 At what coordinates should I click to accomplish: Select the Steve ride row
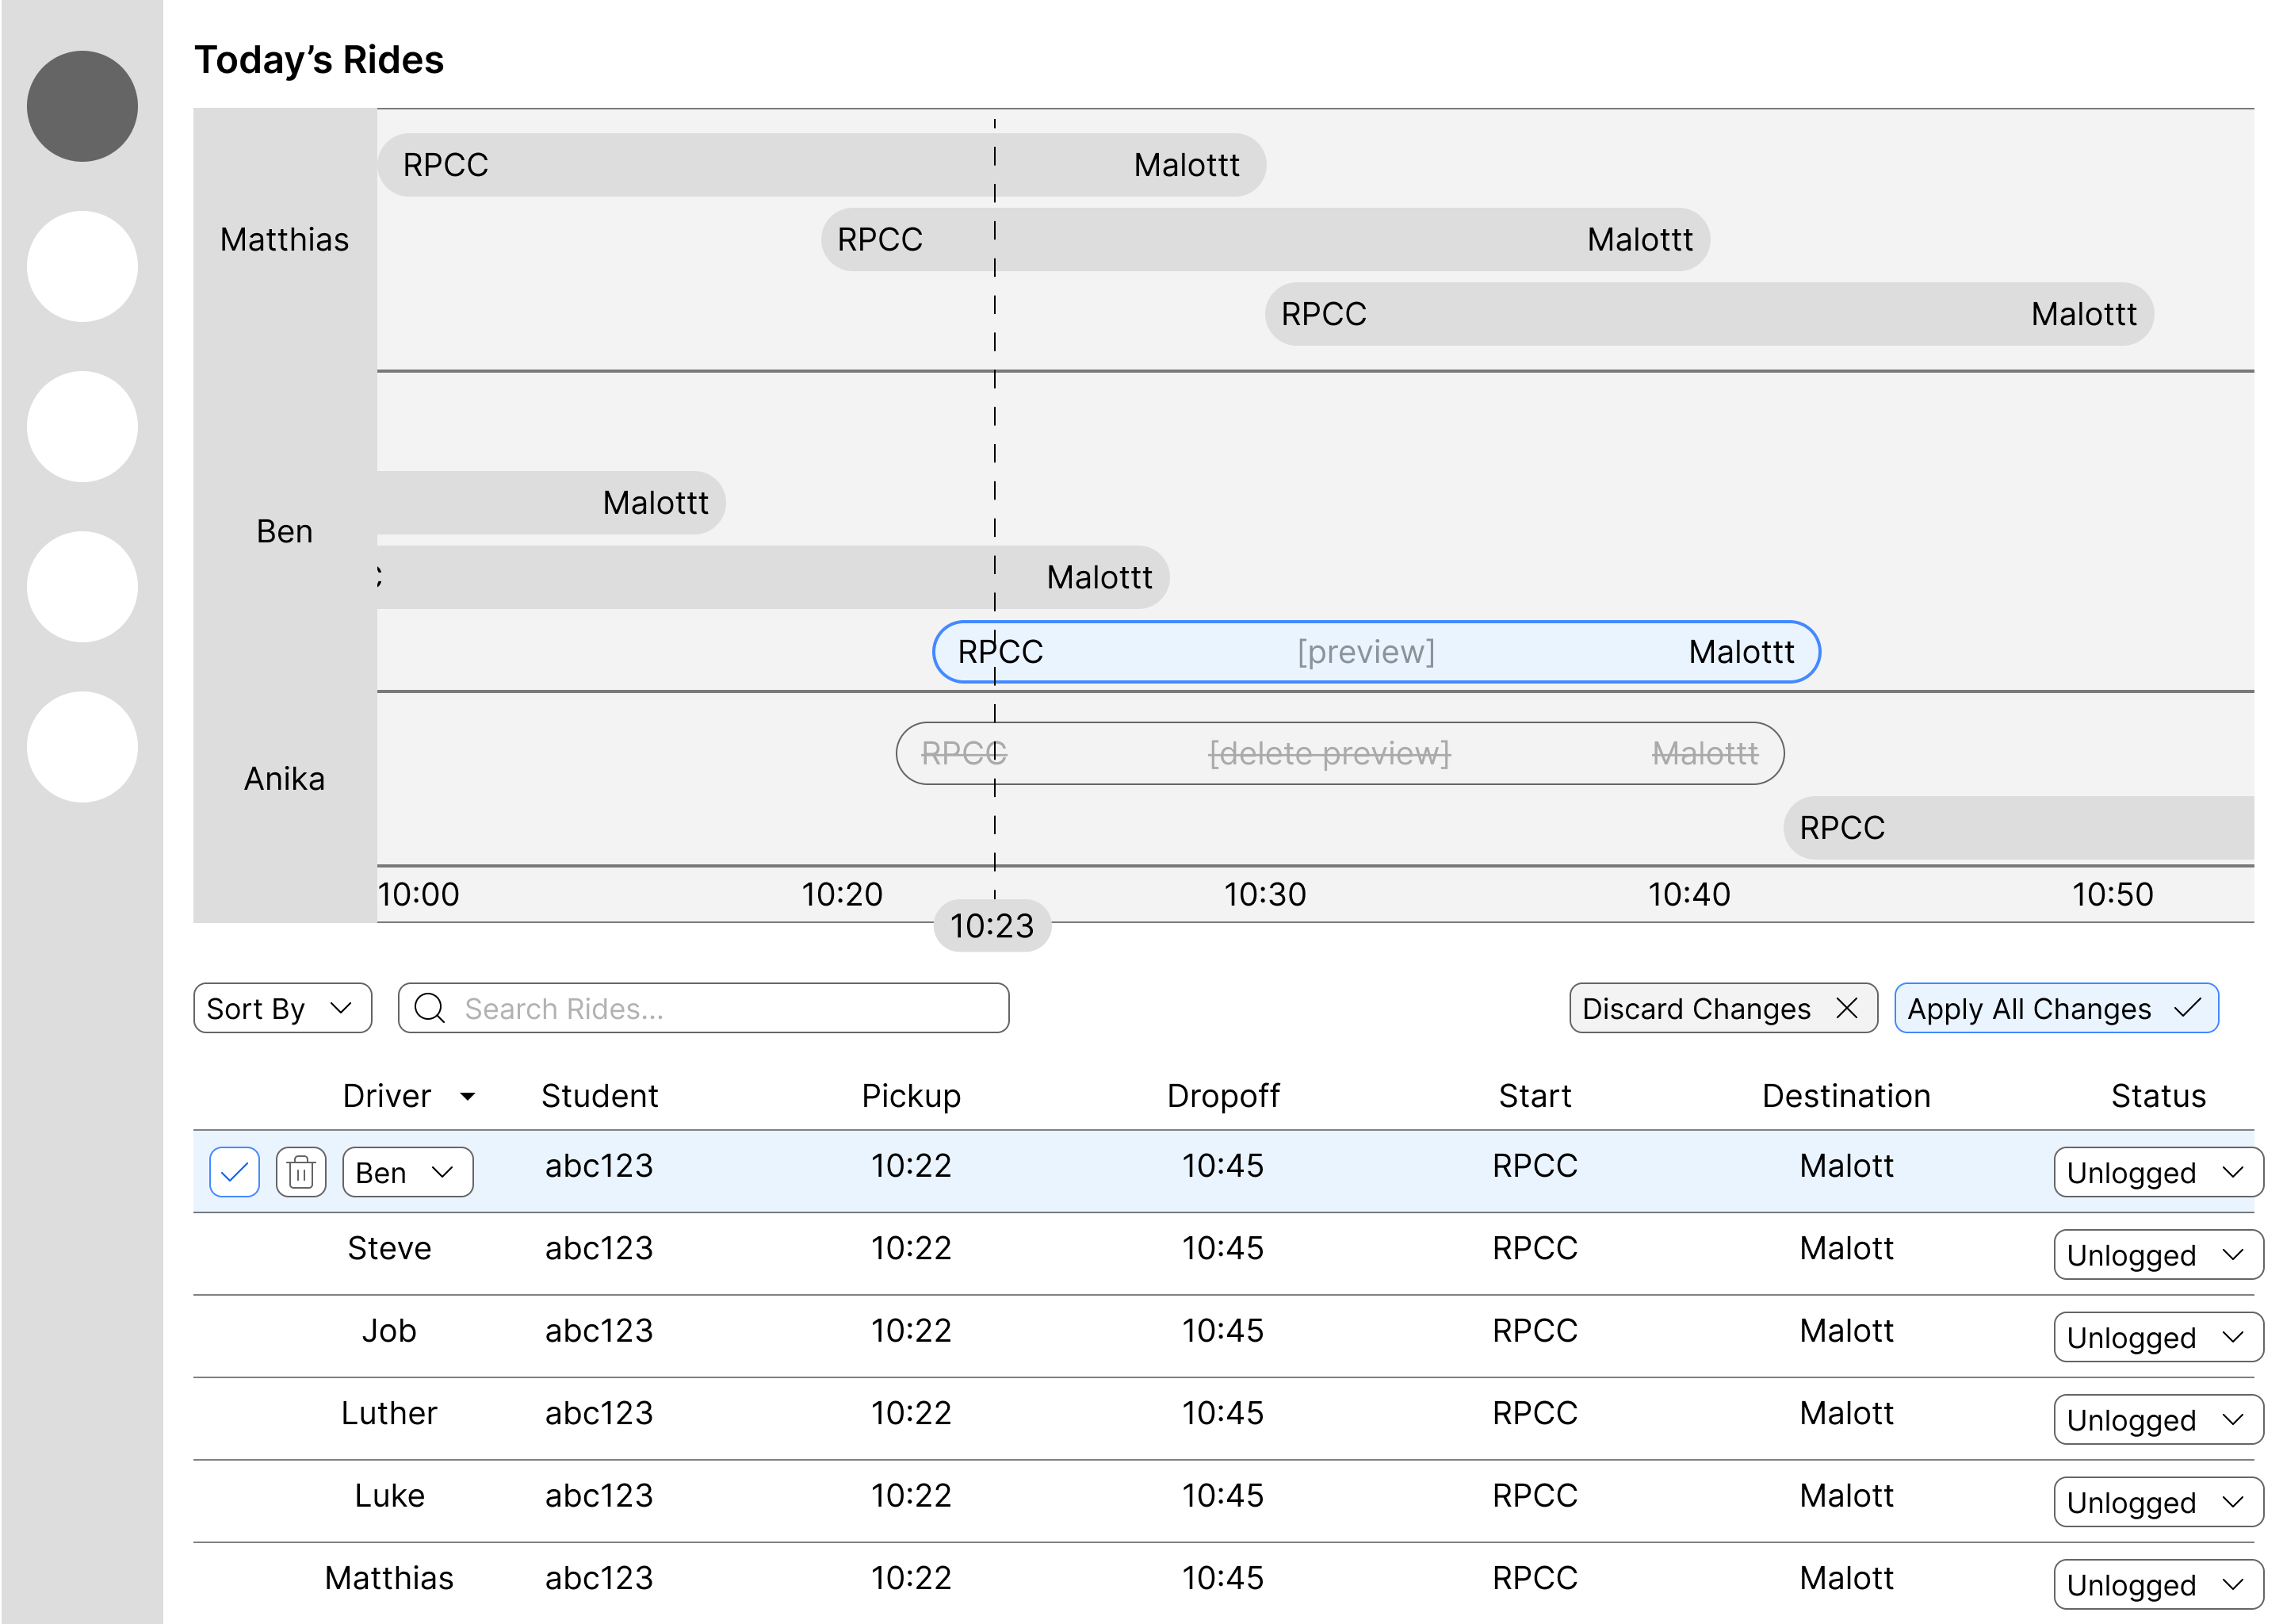tap(1223, 1254)
